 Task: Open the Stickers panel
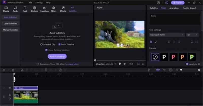pos(35,9)
